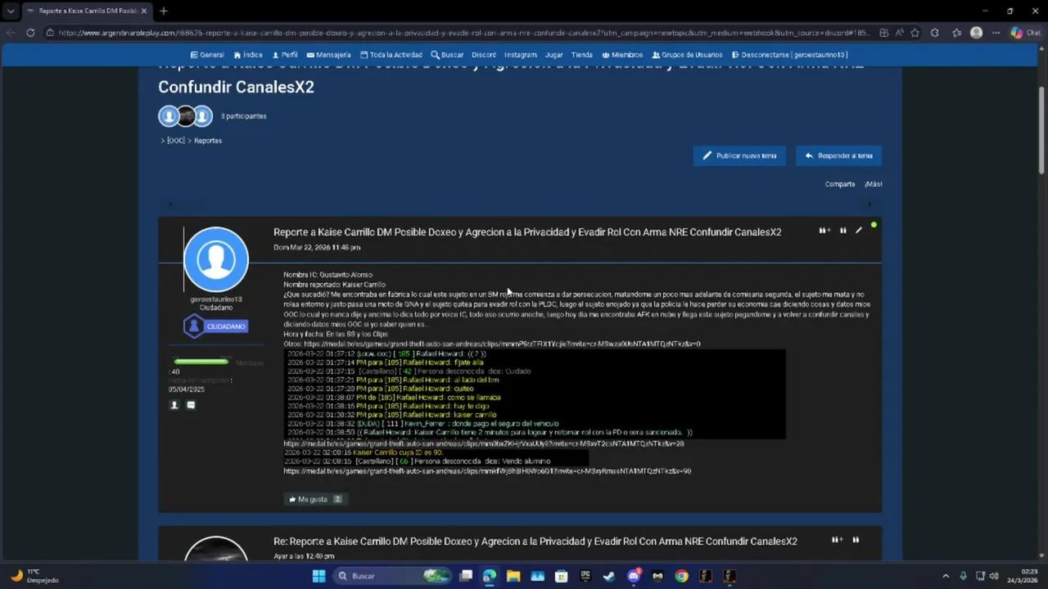
Task: Click the edit pencil icon on first post
Action: coord(859,231)
